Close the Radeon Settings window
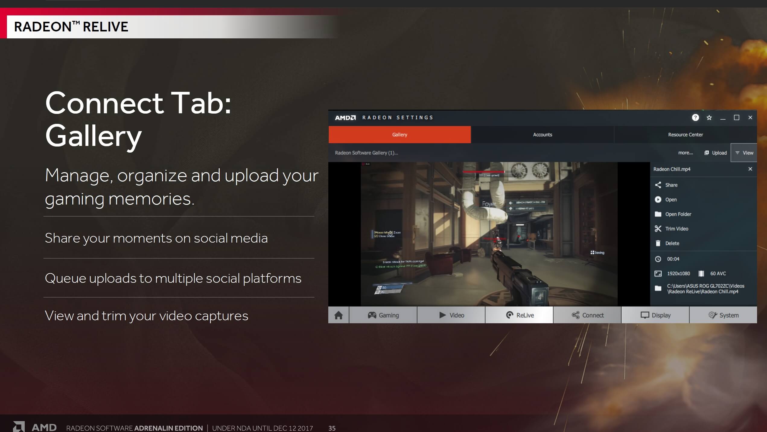 750,118
